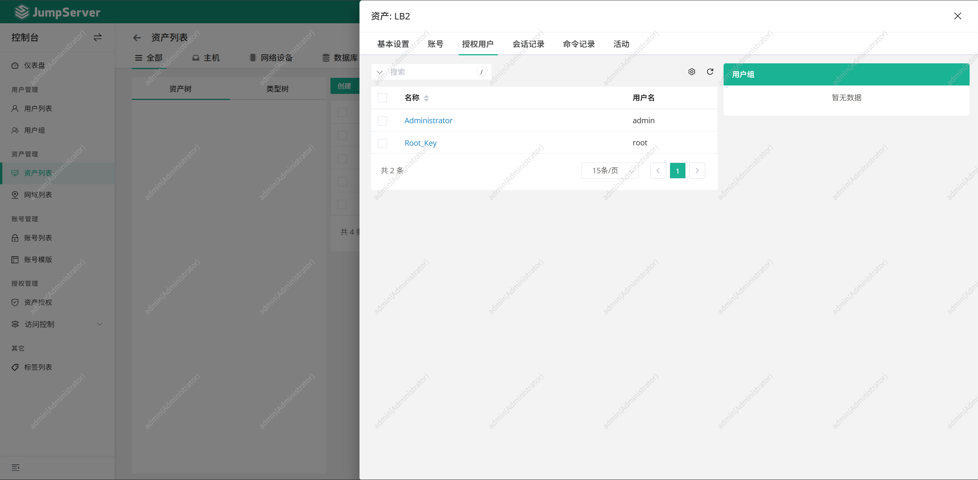Toggle the select-all checkbox in table header
Image resolution: width=978 pixels, height=480 pixels.
pyautogui.click(x=382, y=98)
